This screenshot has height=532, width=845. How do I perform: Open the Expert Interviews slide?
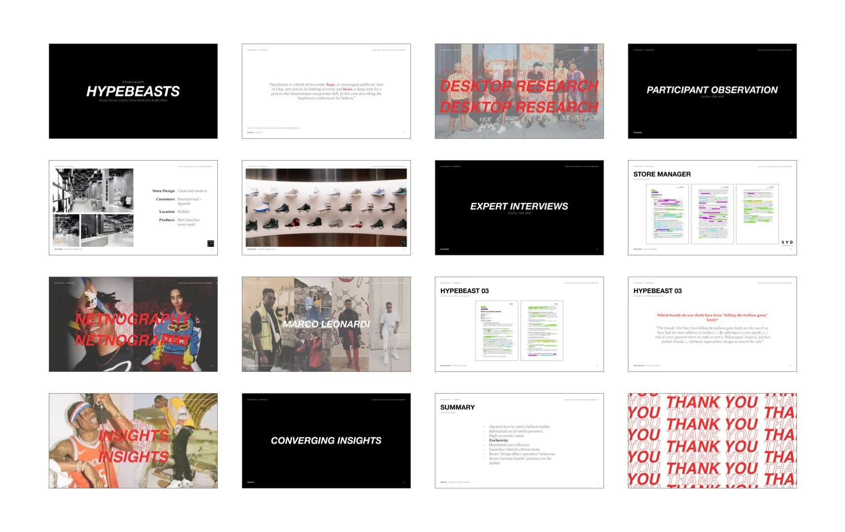519,207
